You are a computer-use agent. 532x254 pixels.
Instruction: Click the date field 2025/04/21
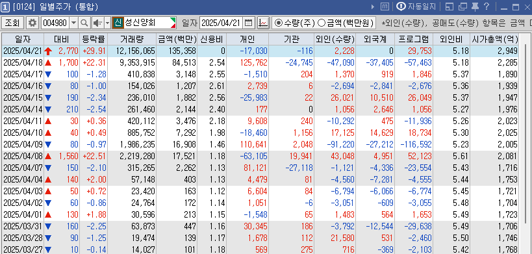[222, 23]
